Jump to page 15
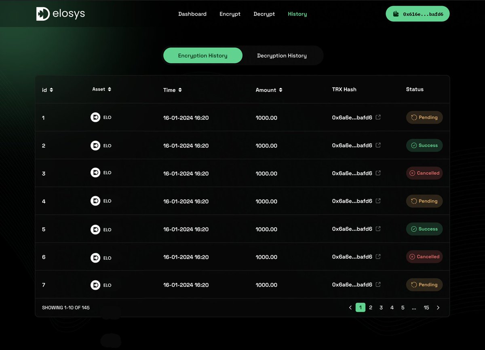Screen dimensions: 485x350 coord(426,308)
